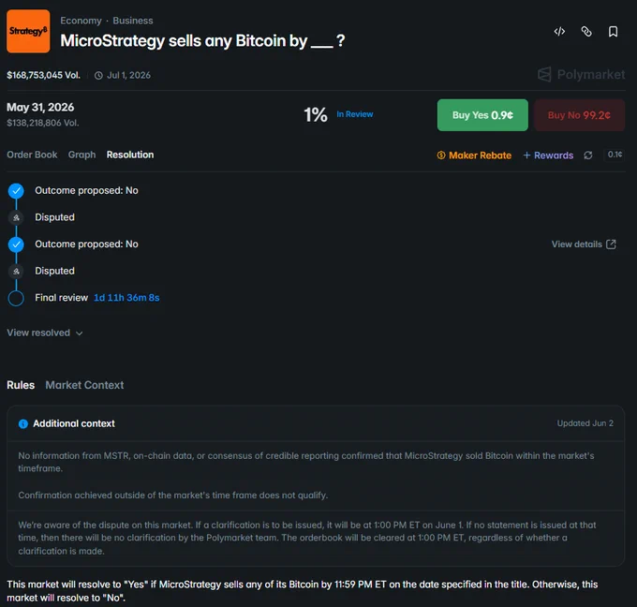Click the Final review empty circle
Viewport: 637px width, 607px height.
click(16, 298)
